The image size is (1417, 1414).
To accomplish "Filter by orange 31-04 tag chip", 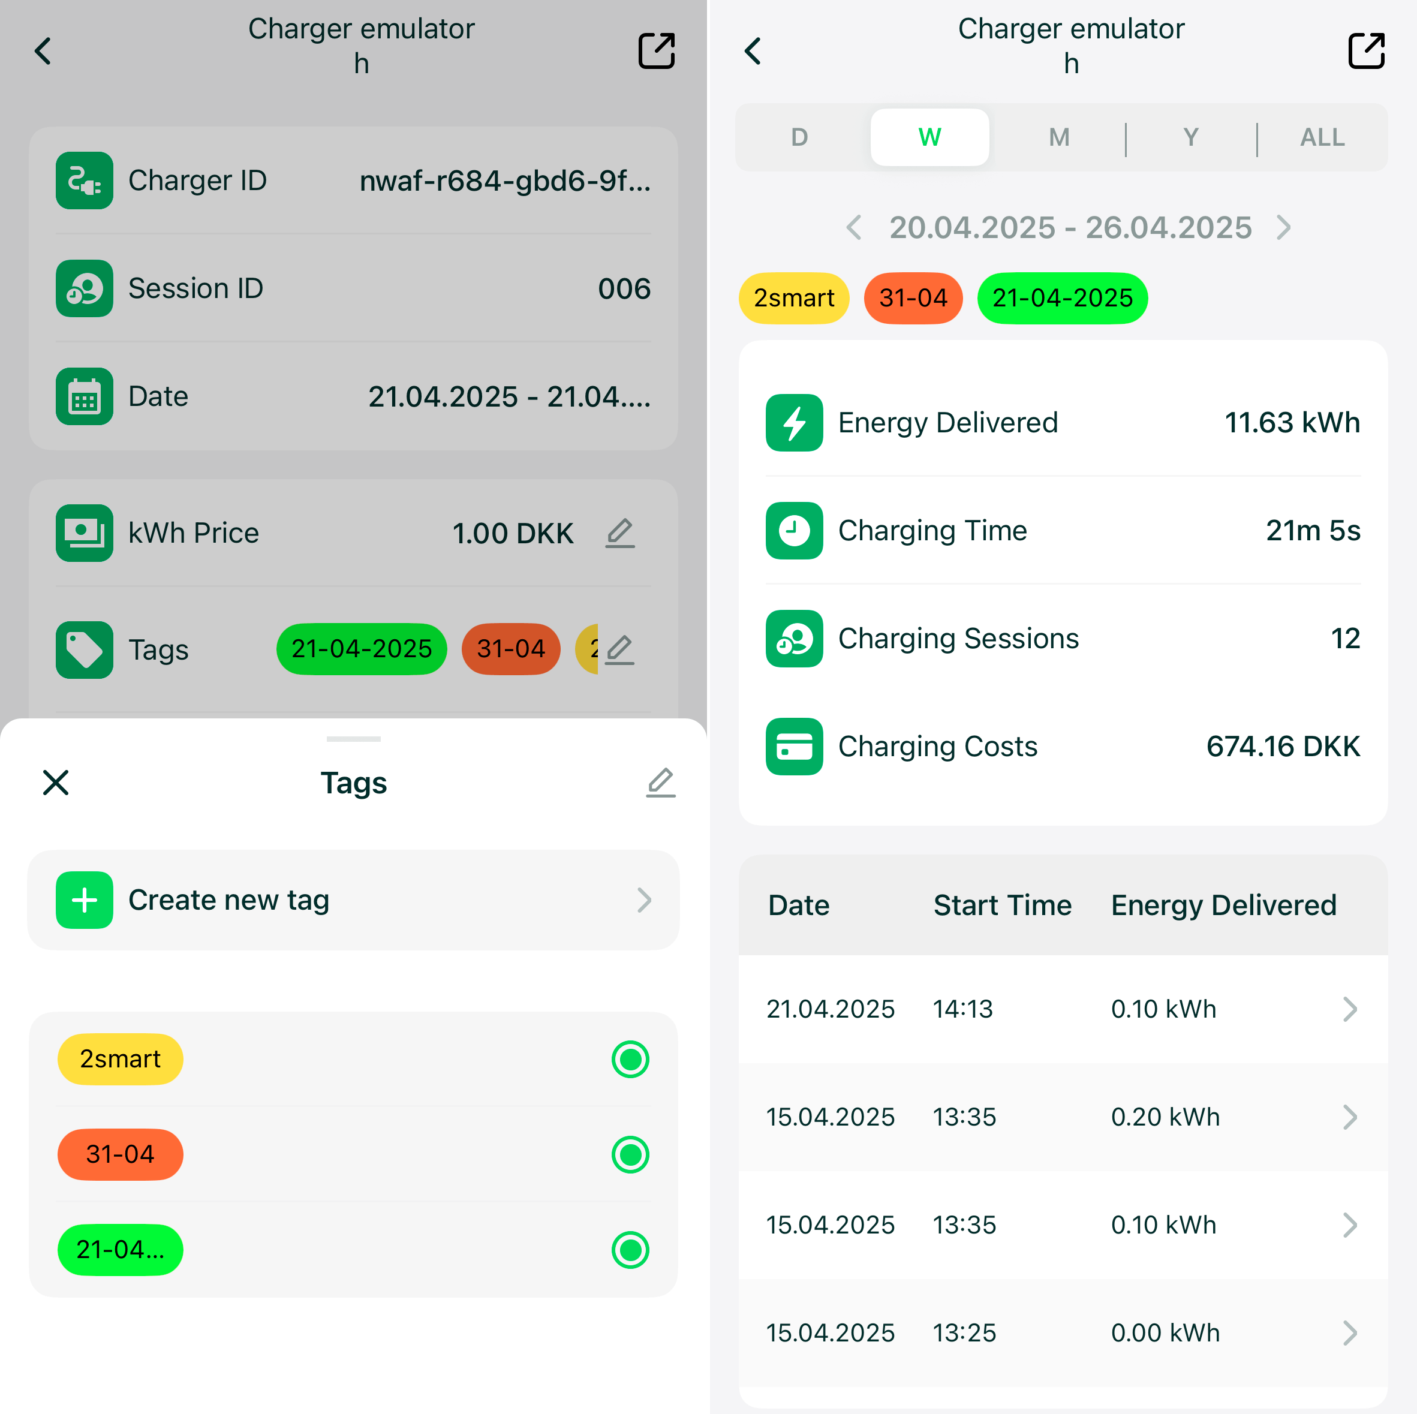I will tap(913, 298).
